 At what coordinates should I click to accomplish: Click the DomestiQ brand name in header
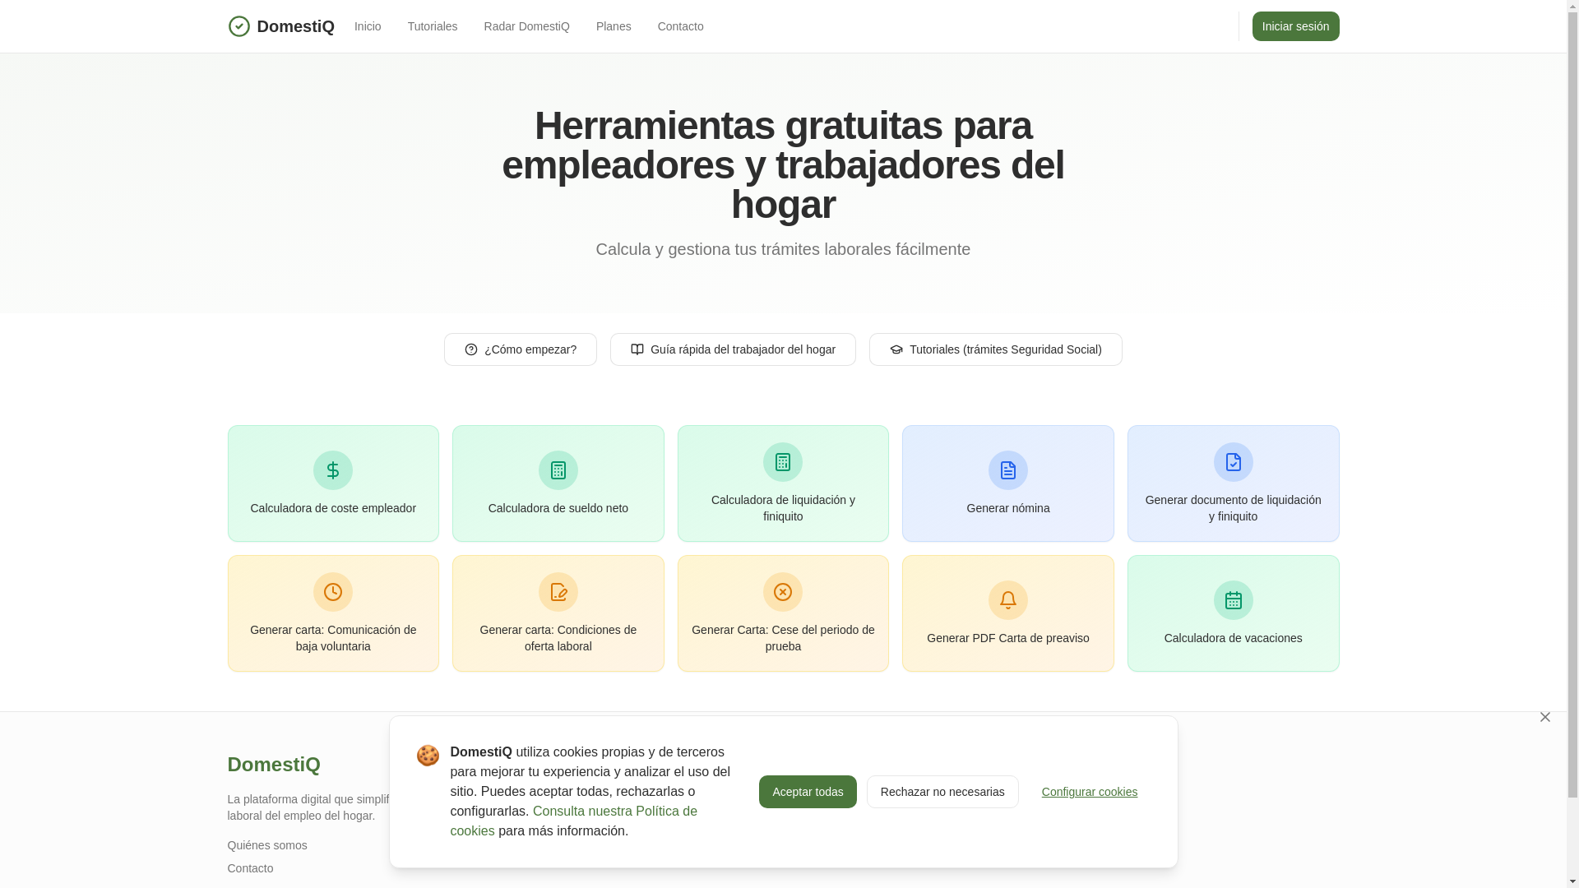point(296,26)
